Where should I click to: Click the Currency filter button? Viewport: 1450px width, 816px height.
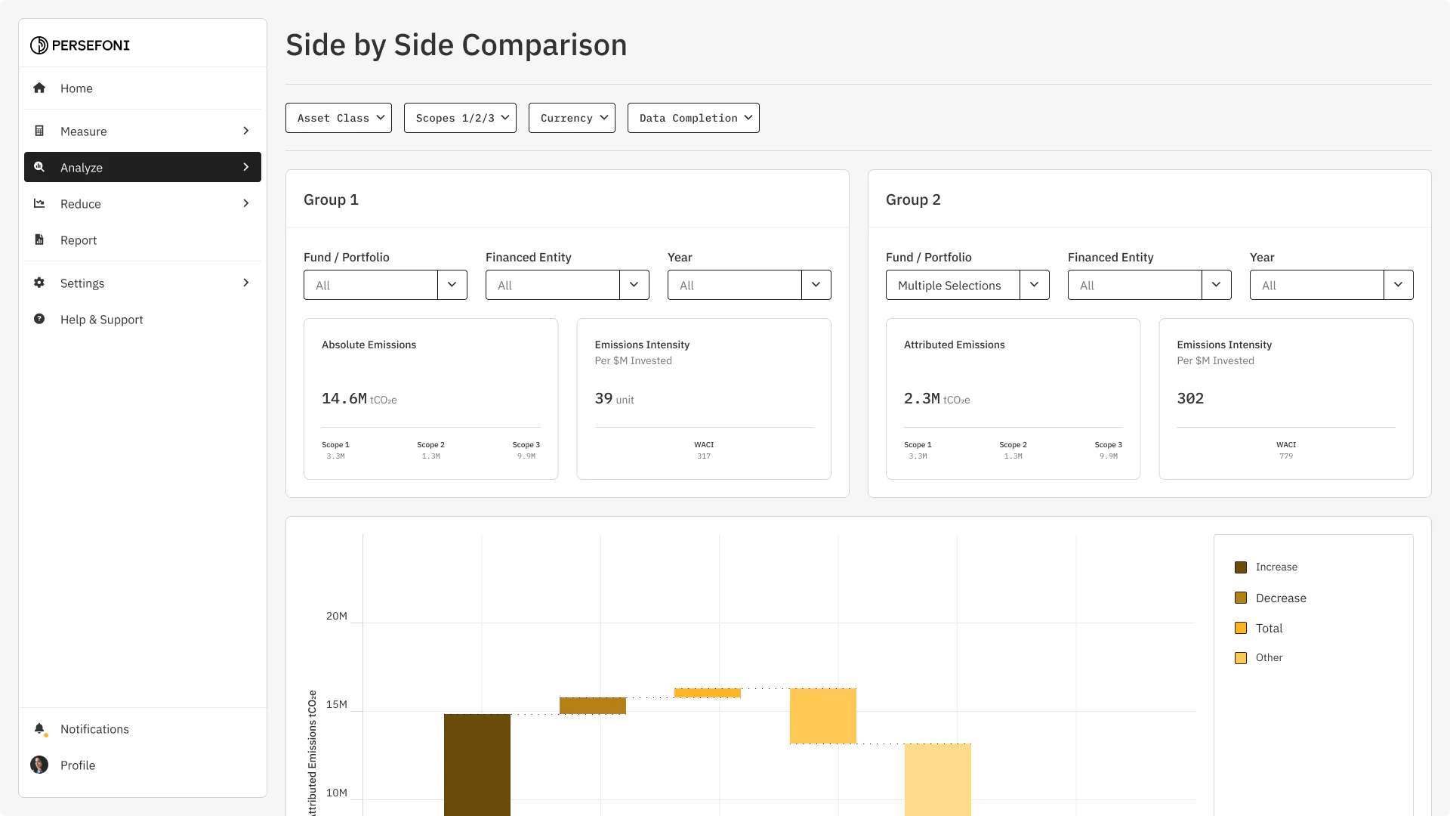572,118
